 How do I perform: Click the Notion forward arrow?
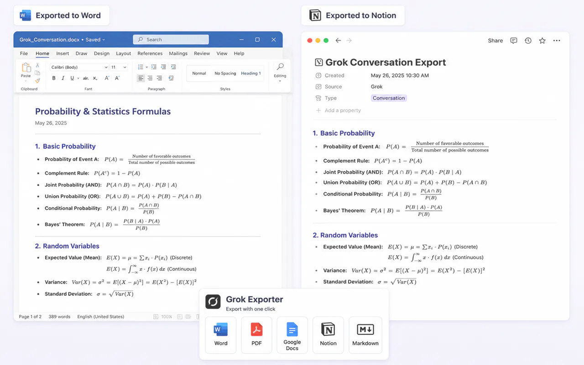click(349, 41)
